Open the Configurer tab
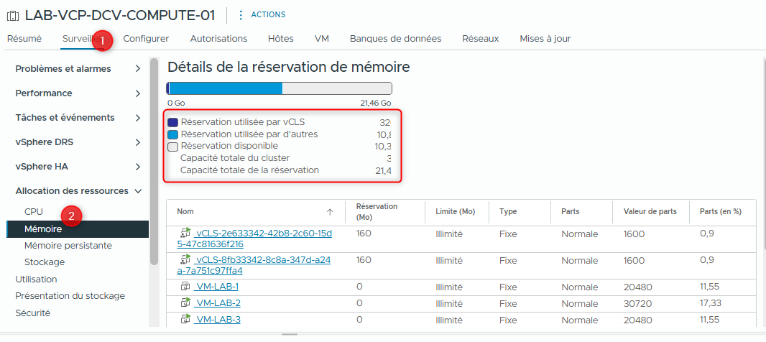The image size is (766, 342). [146, 39]
